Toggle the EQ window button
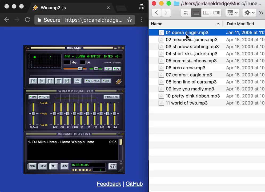This screenshot has width=265, height=192. tap(108, 69)
